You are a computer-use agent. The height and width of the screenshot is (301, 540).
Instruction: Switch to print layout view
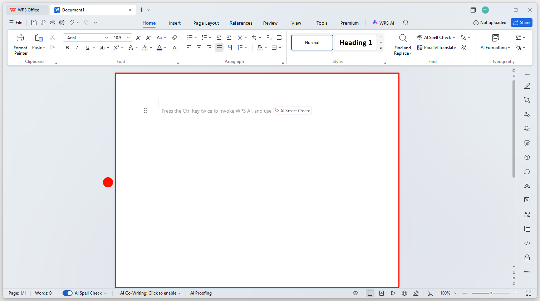click(370, 293)
